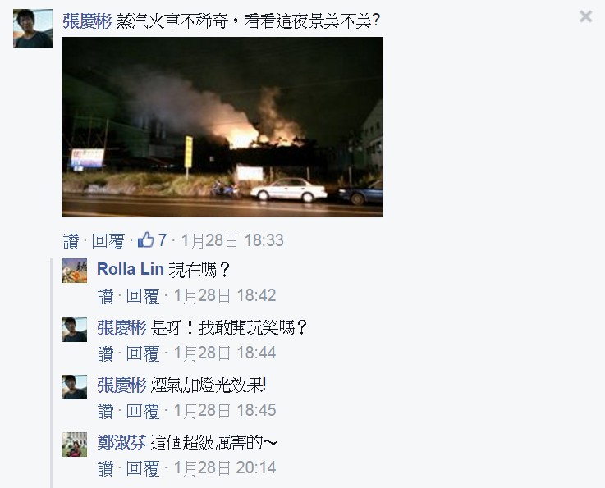This screenshot has width=605, height=488.
Task: Like the main comment with 讚
Action: 71,241
